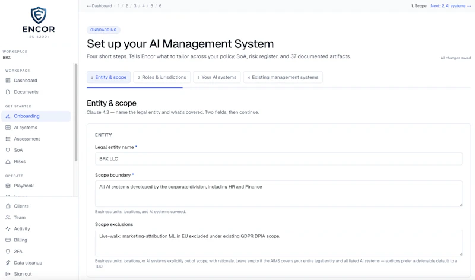Click the '1. Scope' step label
Viewport: 475px width, 280px height.
419,6
